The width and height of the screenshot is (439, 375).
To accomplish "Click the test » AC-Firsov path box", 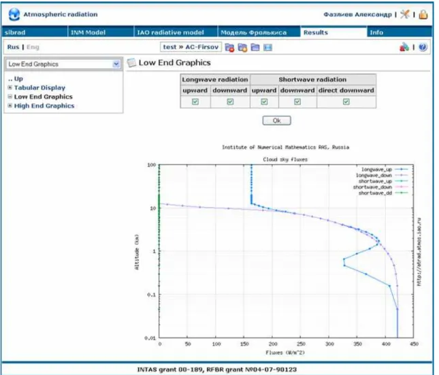I will [191, 47].
